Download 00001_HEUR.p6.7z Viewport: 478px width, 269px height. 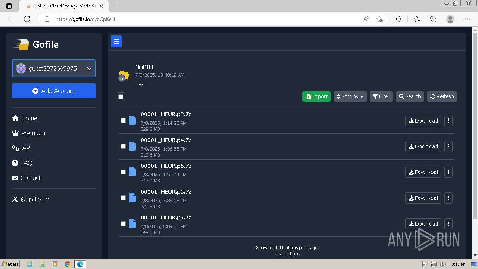423,198
